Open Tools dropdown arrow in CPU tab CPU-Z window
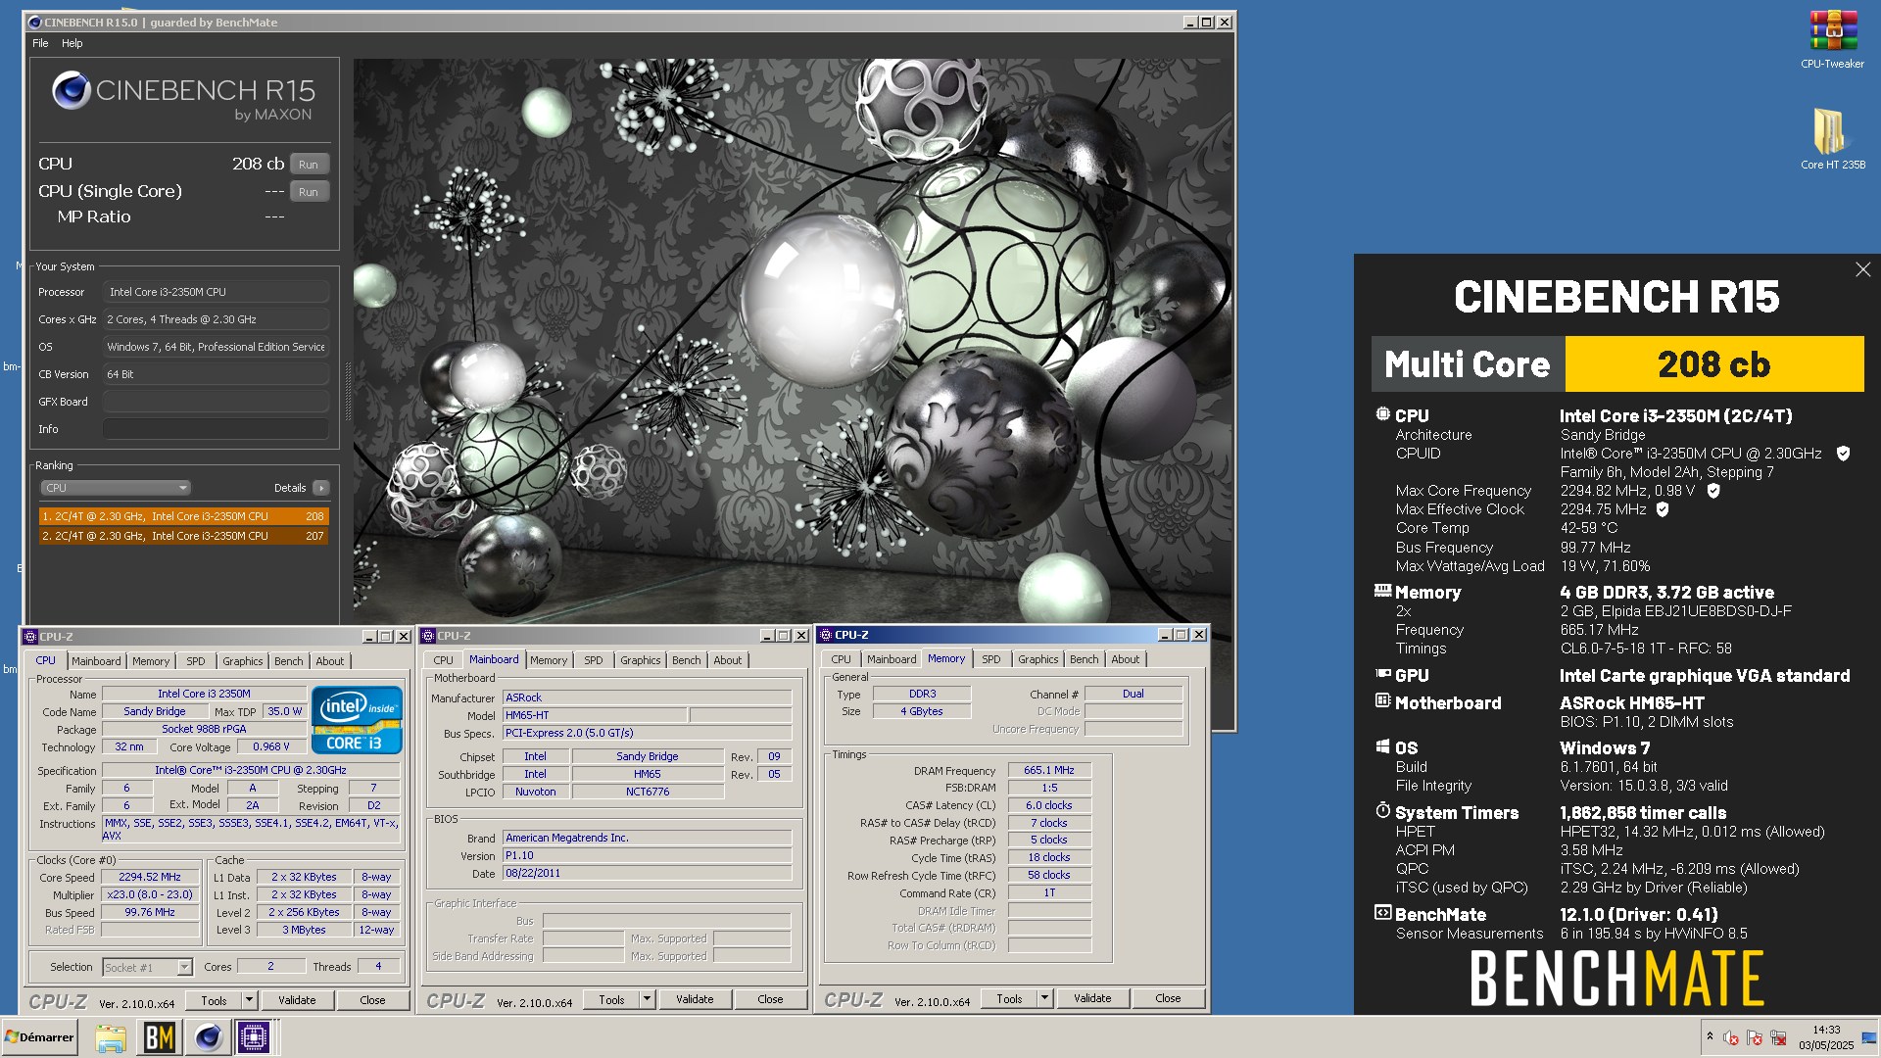Viewport: 1881px width, 1058px height. pyautogui.click(x=249, y=1000)
